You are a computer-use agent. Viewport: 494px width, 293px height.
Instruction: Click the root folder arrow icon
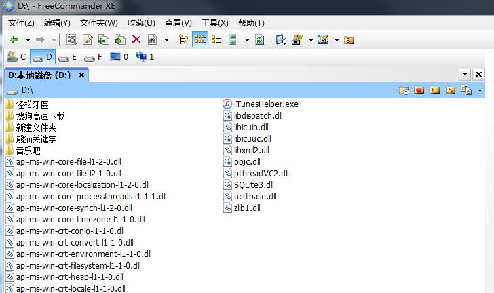coord(451,90)
